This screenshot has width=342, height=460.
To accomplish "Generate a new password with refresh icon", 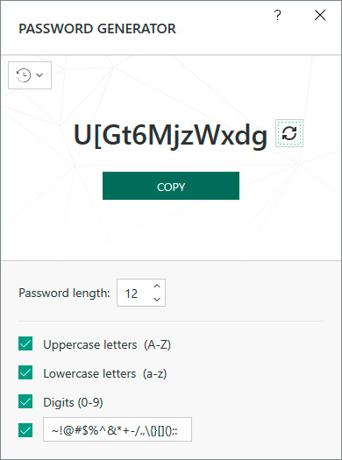I will [289, 133].
